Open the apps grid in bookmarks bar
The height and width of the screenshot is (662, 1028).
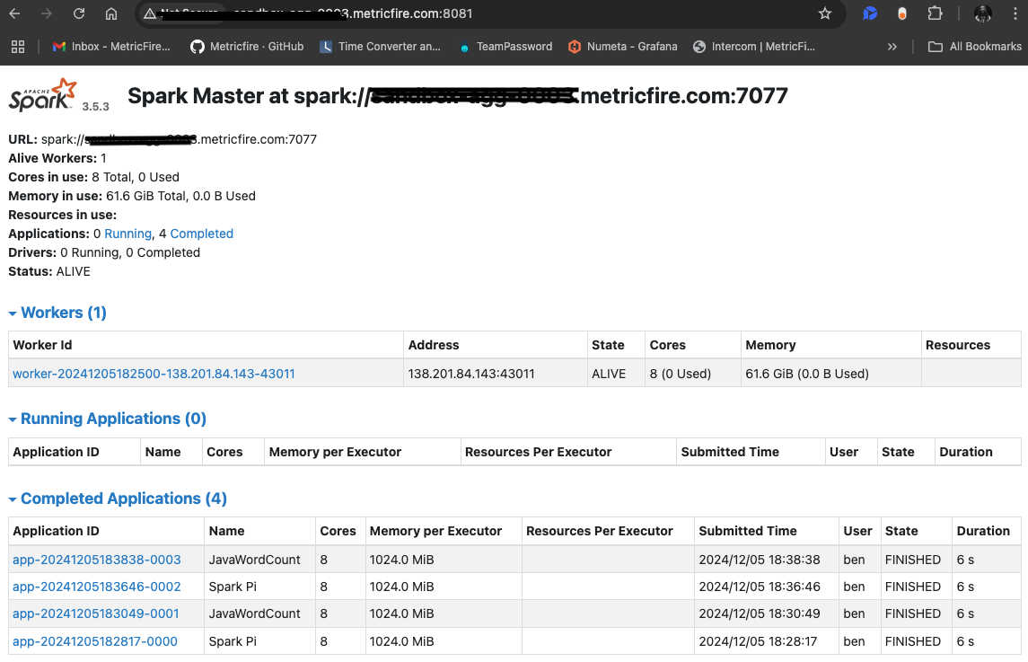point(18,47)
